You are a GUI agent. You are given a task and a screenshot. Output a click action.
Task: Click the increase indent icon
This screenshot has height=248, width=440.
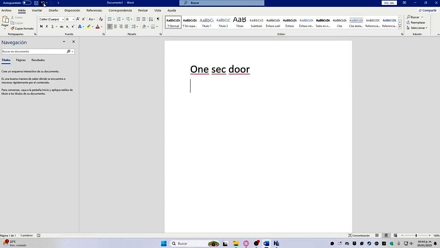click(144, 19)
